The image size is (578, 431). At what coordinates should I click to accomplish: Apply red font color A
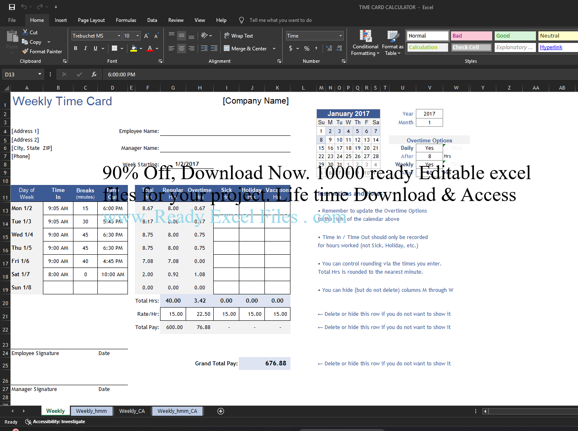click(150, 48)
